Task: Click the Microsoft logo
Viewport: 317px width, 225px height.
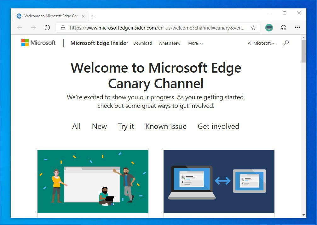Action: (x=38, y=43)
